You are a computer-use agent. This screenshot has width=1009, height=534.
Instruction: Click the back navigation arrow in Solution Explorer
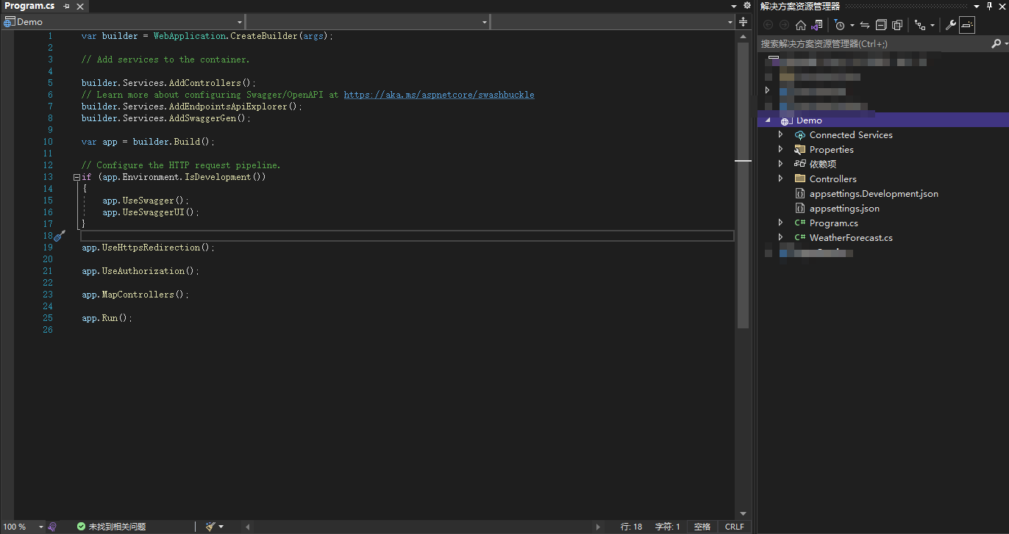[768, 25]
